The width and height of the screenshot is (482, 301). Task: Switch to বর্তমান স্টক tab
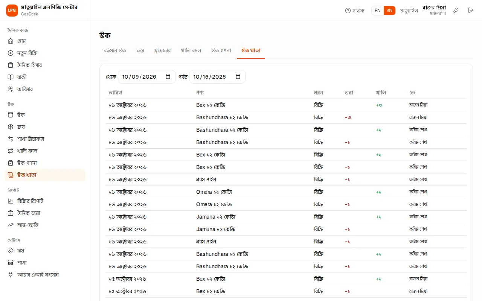115,50
